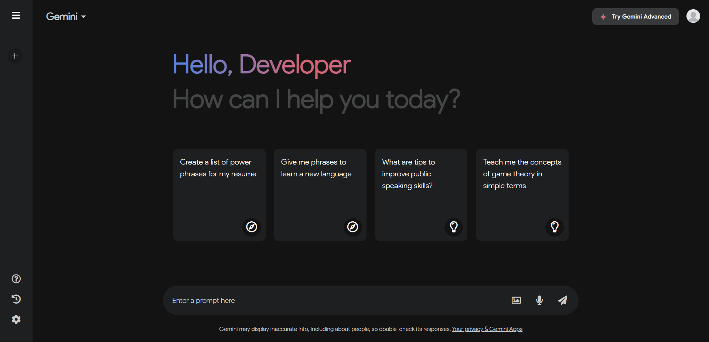Activate the microphone voice input
Viewport: 709px width, 342px height.
539,300
